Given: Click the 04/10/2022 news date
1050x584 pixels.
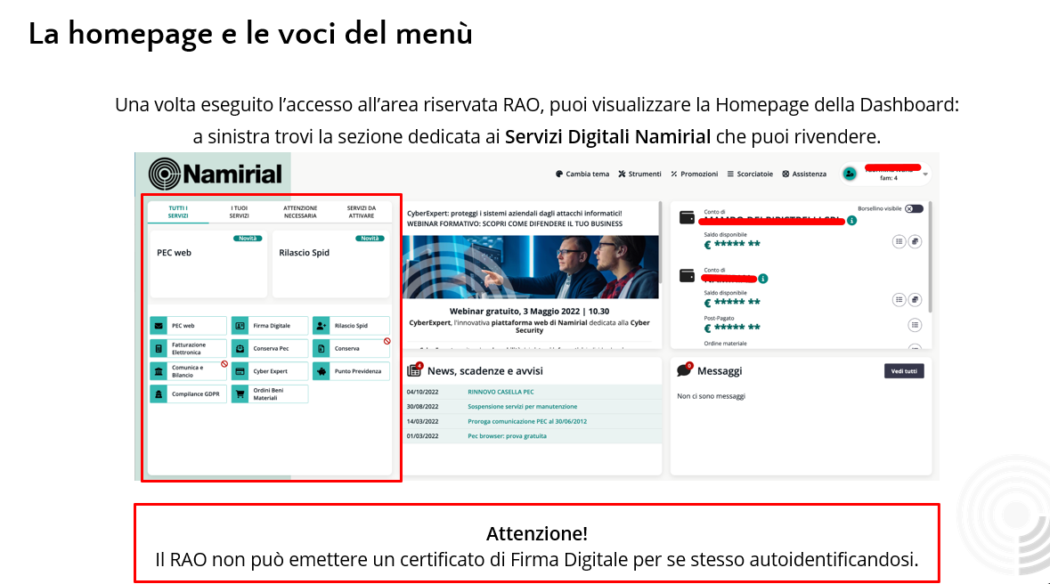Looking at the screenshot, I should [422, 392].
